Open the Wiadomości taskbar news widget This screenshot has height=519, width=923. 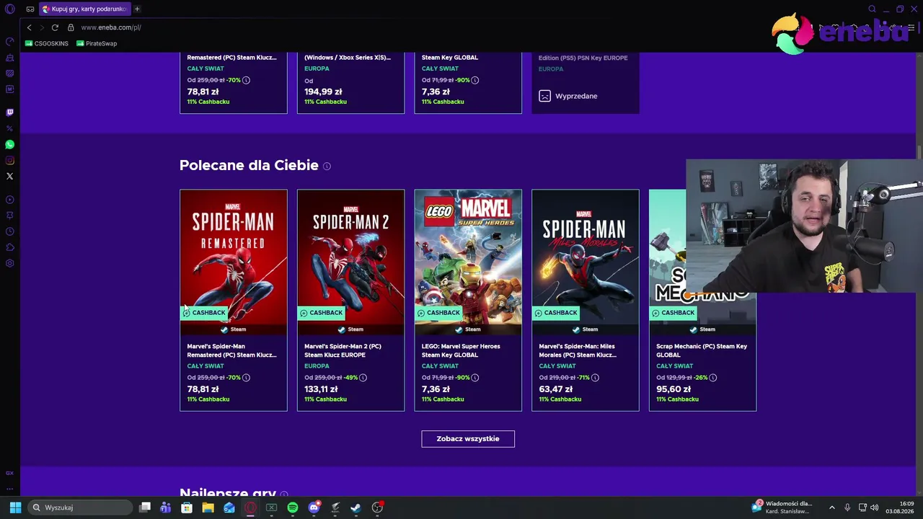783,507
